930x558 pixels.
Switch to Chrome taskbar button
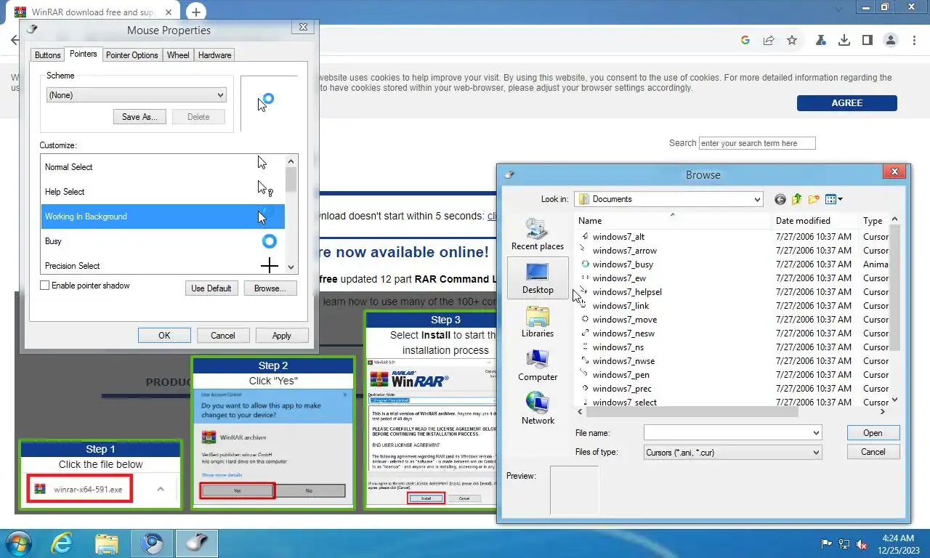[151, 543]
